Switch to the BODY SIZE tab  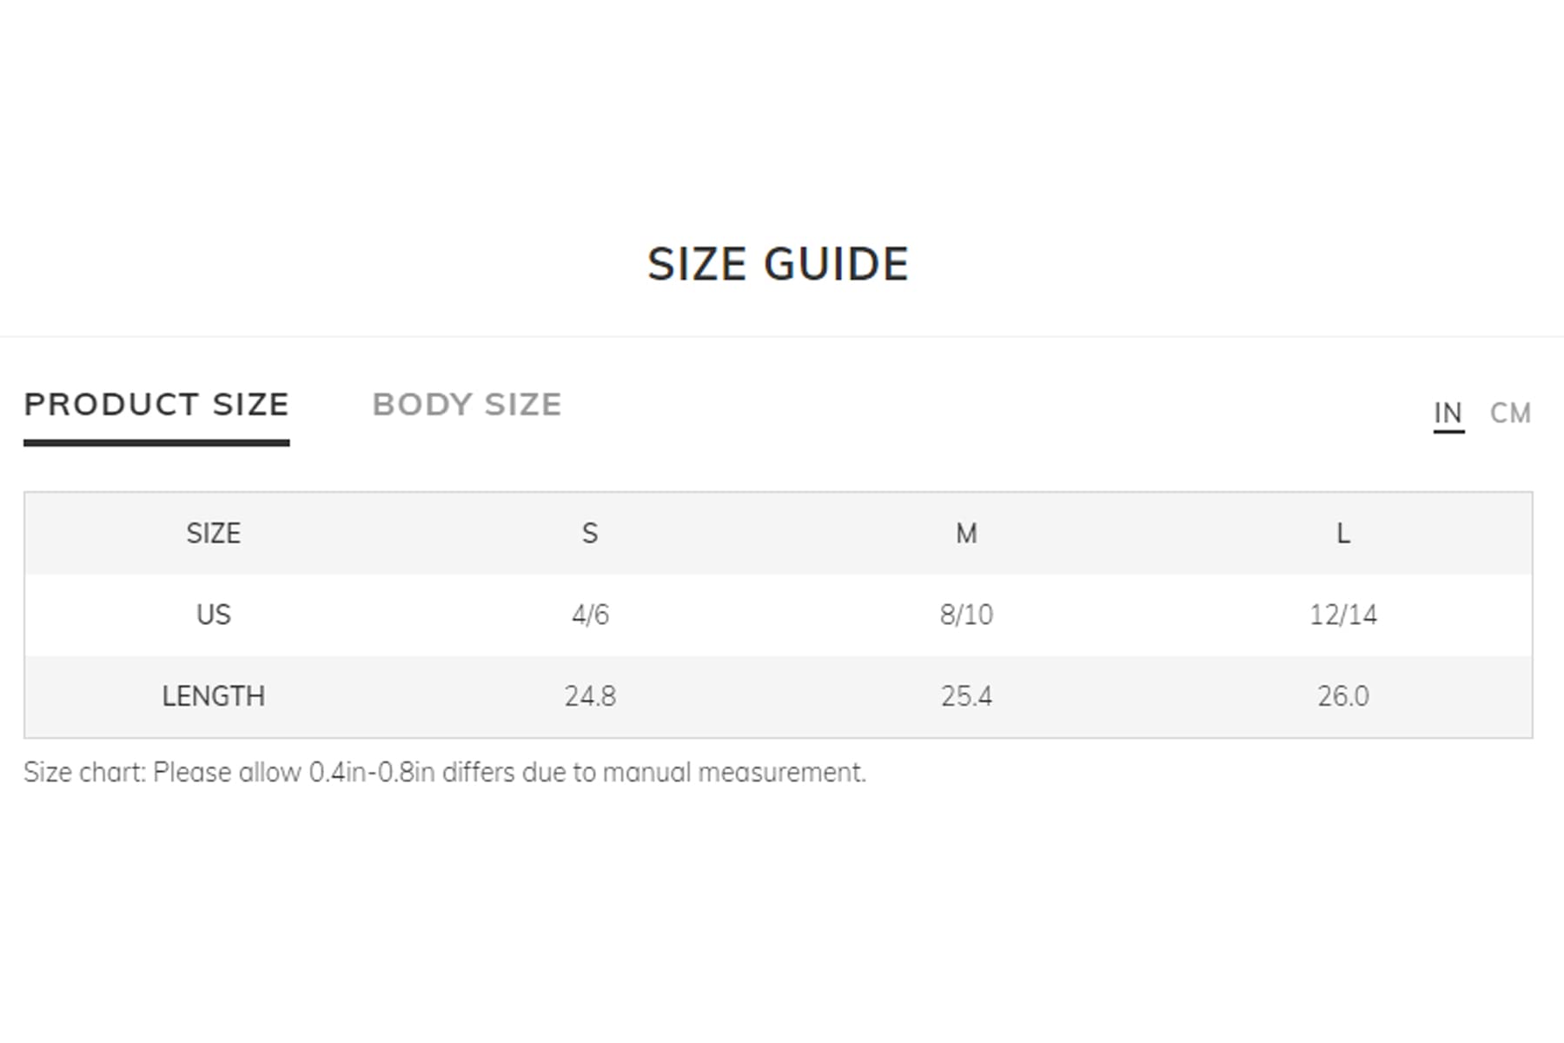(x=467, y=405)
